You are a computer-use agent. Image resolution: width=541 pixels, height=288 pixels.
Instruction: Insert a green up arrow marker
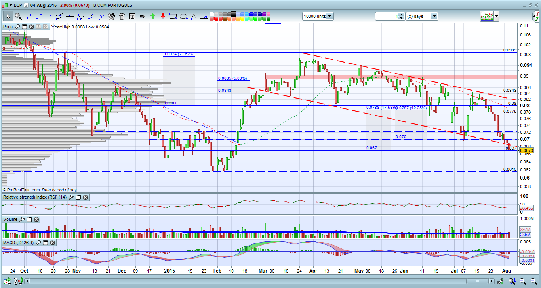(152, 16)
